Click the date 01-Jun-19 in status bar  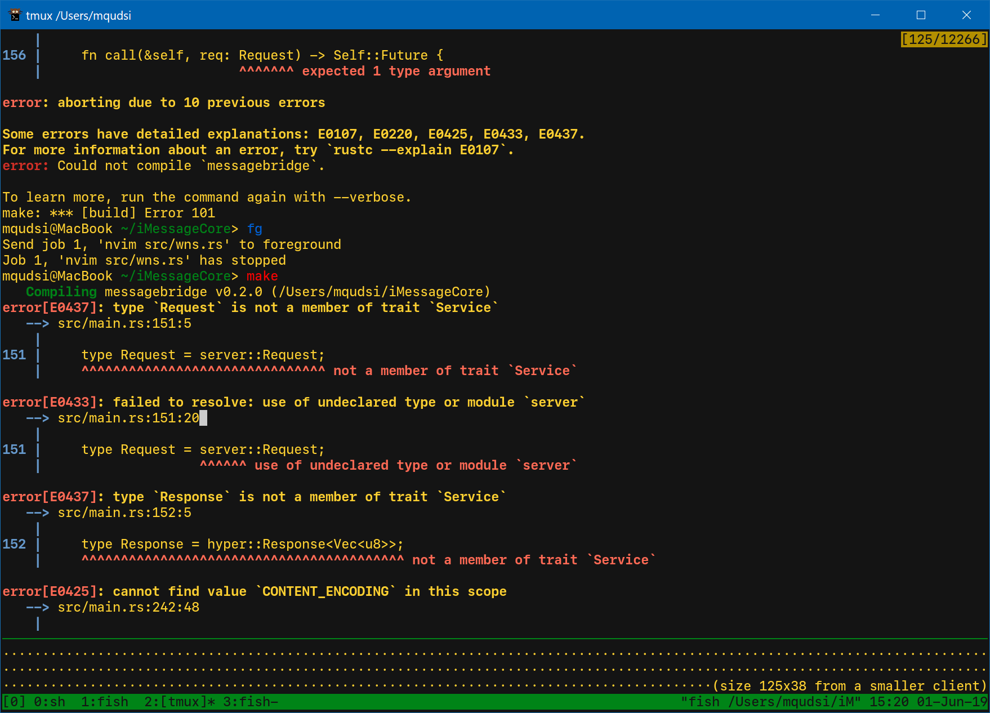click(x=952, y=702)
